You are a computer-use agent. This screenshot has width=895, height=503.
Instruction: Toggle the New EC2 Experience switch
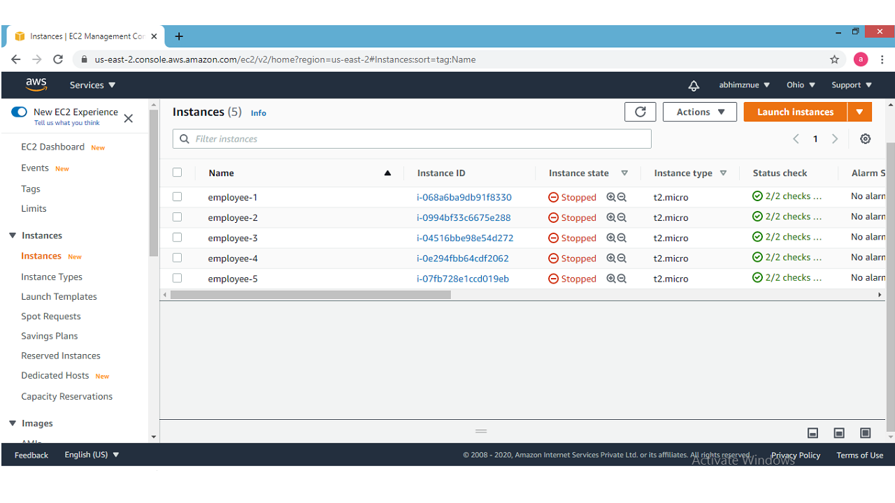pyautogui.click(x=20, y=112)
